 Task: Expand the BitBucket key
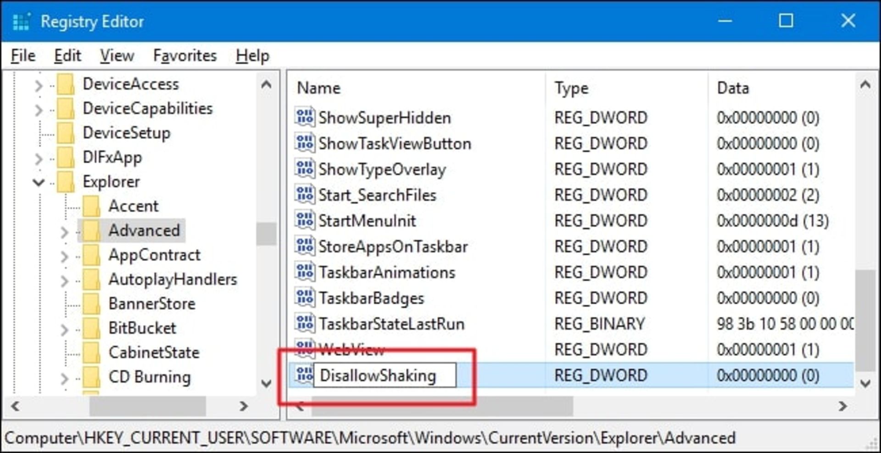64,330
